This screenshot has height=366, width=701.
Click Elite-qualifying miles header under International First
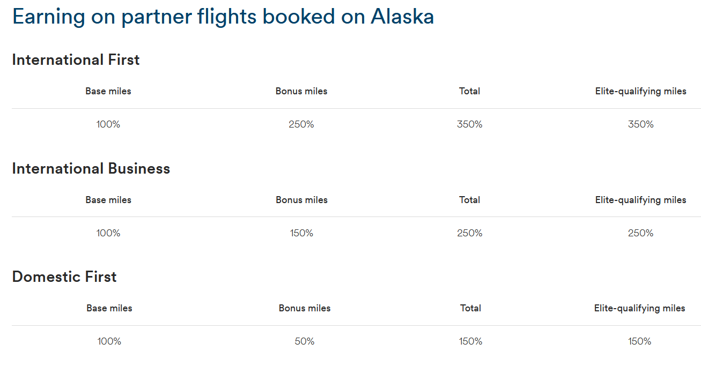640,91
